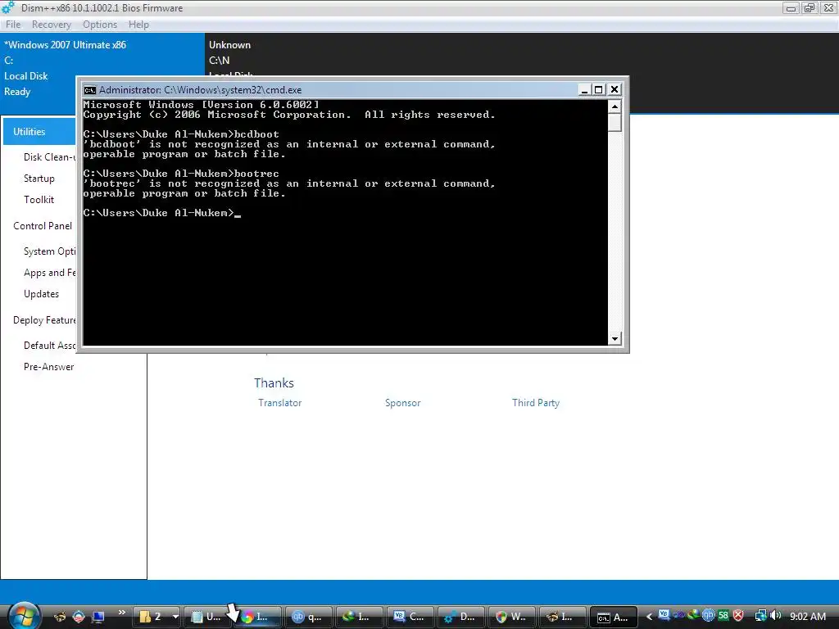Switch to the raccoon taskbar button I...
The width and height of the screenshot is (839, 629).
pyautogui.click(x=563, y=617)
